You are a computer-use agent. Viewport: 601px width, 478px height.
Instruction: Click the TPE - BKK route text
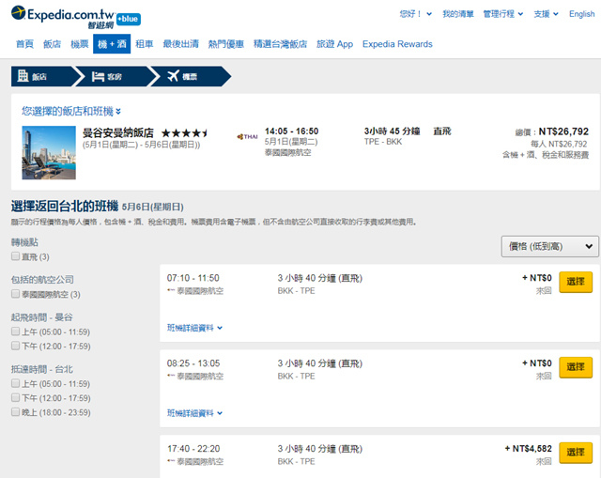[383, 142]
